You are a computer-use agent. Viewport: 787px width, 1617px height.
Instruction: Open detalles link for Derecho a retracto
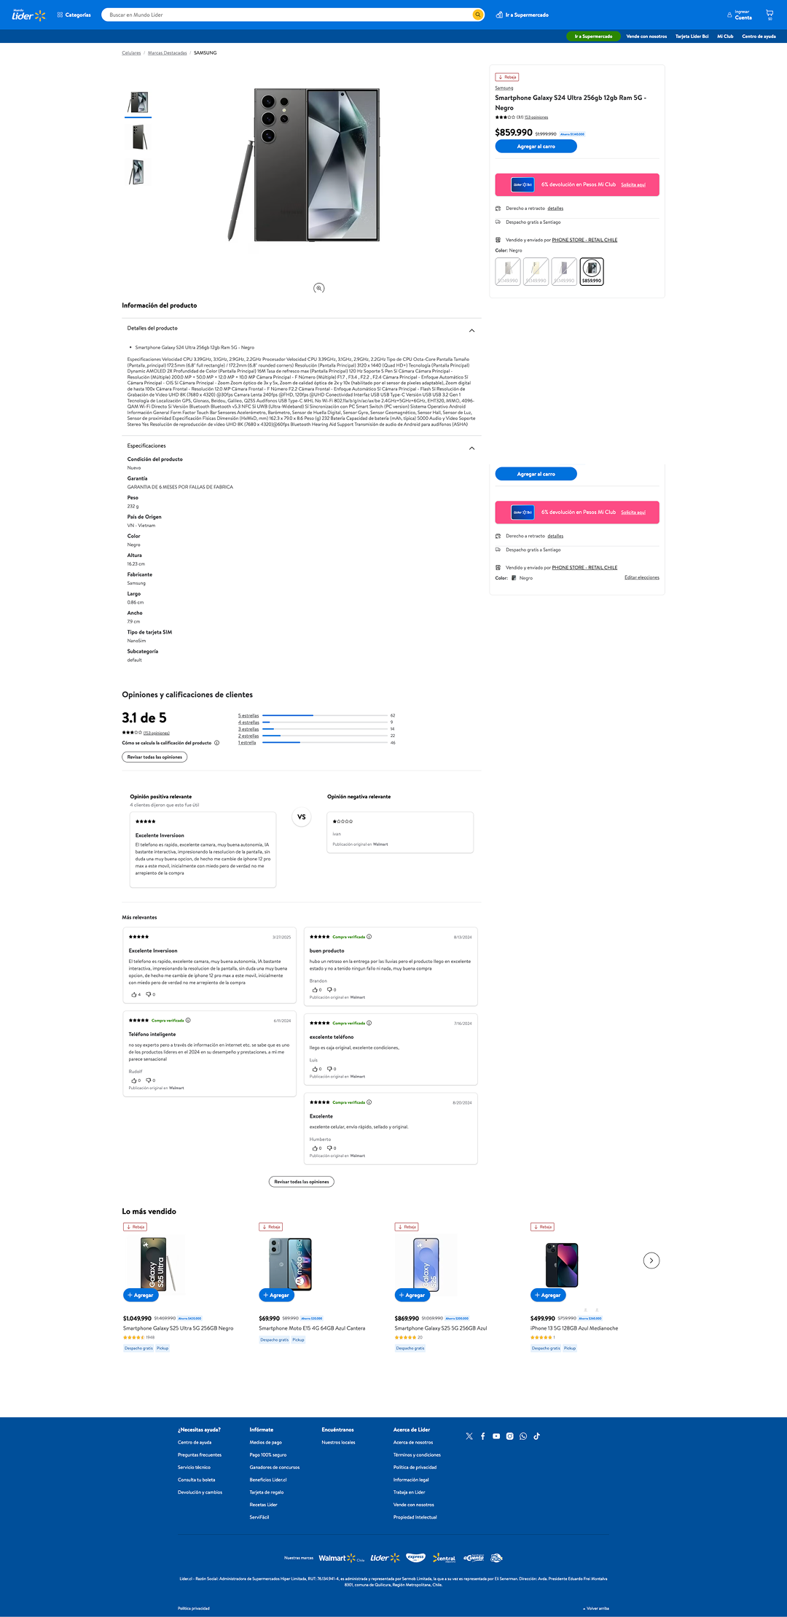pyautogui.click(x=555, y=209)
